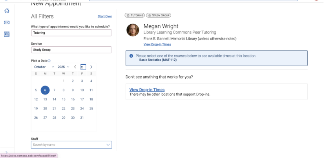
Task: Open the Home icon in sidebar
Action: pos(7,11)
